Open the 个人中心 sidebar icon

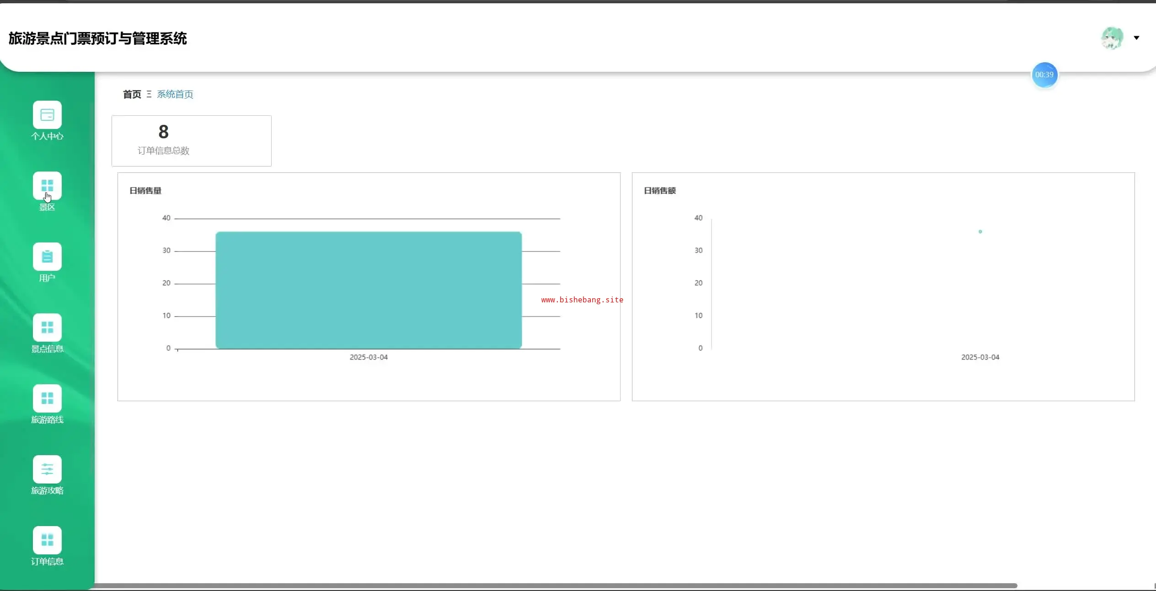[47, 115]
